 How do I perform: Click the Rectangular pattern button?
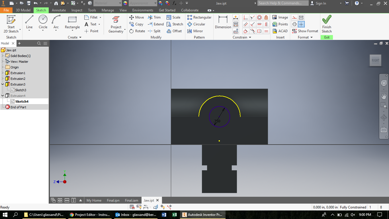199,17
